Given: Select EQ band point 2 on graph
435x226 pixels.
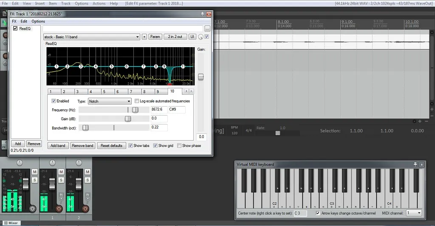Looking at the screenshot, I should pyautogui.click(x=67, y=67).
